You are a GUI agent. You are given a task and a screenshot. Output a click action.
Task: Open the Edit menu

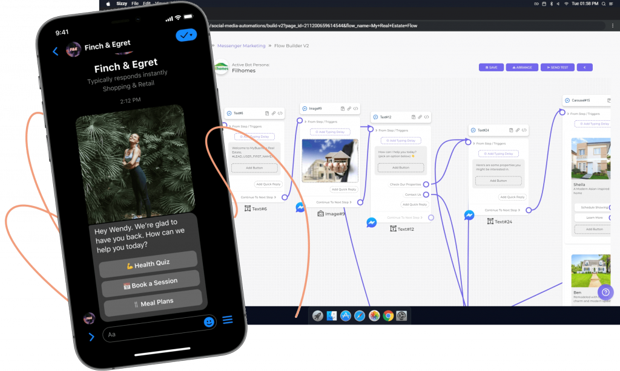147,4
